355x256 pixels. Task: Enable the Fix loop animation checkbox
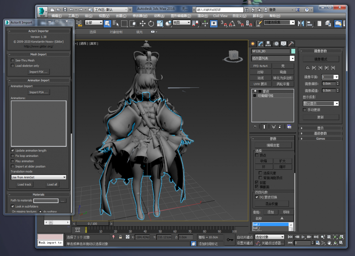(13, 156)
